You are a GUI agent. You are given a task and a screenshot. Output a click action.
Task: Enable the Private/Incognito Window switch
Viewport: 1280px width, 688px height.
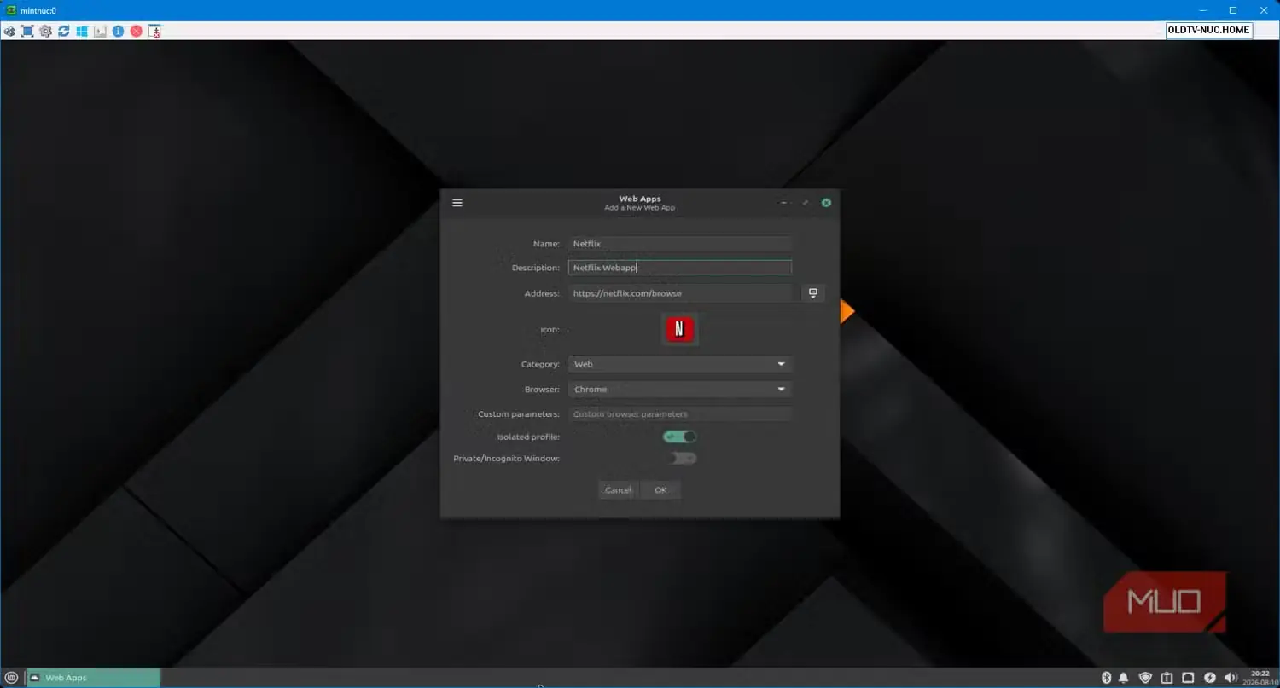click(x=683, y=458)
